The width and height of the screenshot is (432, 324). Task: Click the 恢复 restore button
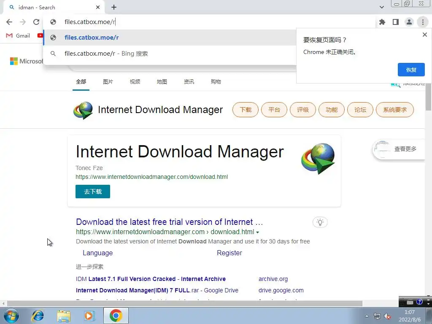tap(411, 70)
